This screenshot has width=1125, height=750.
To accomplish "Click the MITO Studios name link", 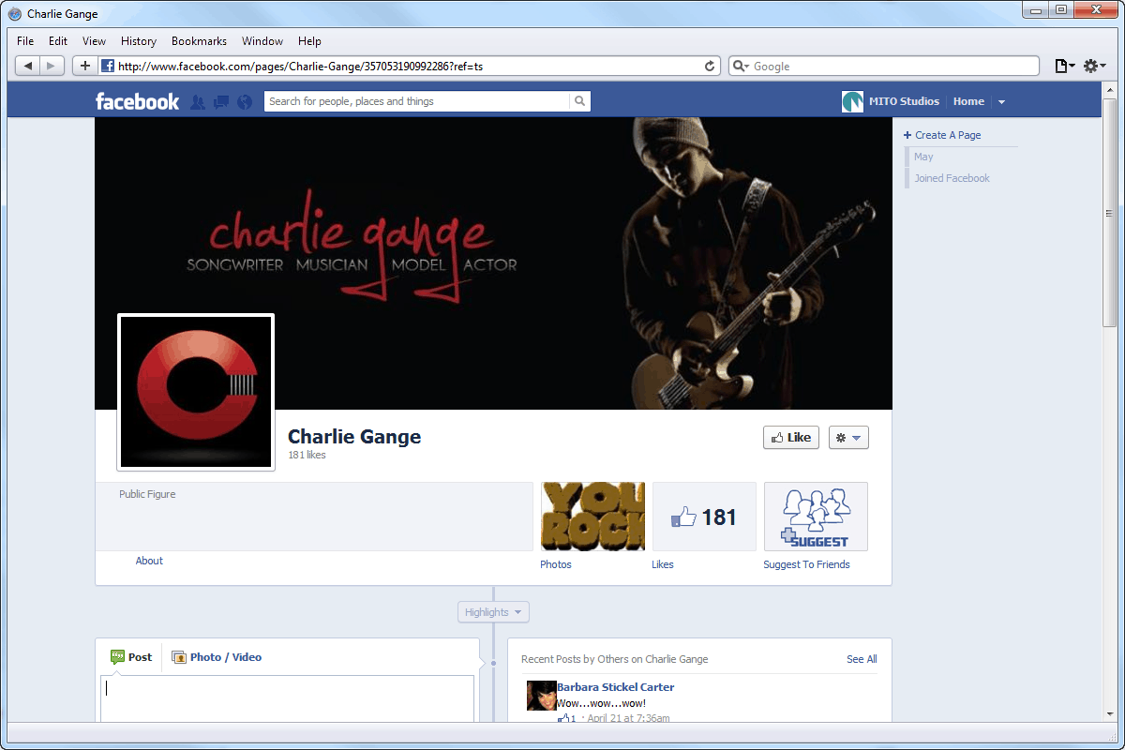I will click(x=904, y=101).
